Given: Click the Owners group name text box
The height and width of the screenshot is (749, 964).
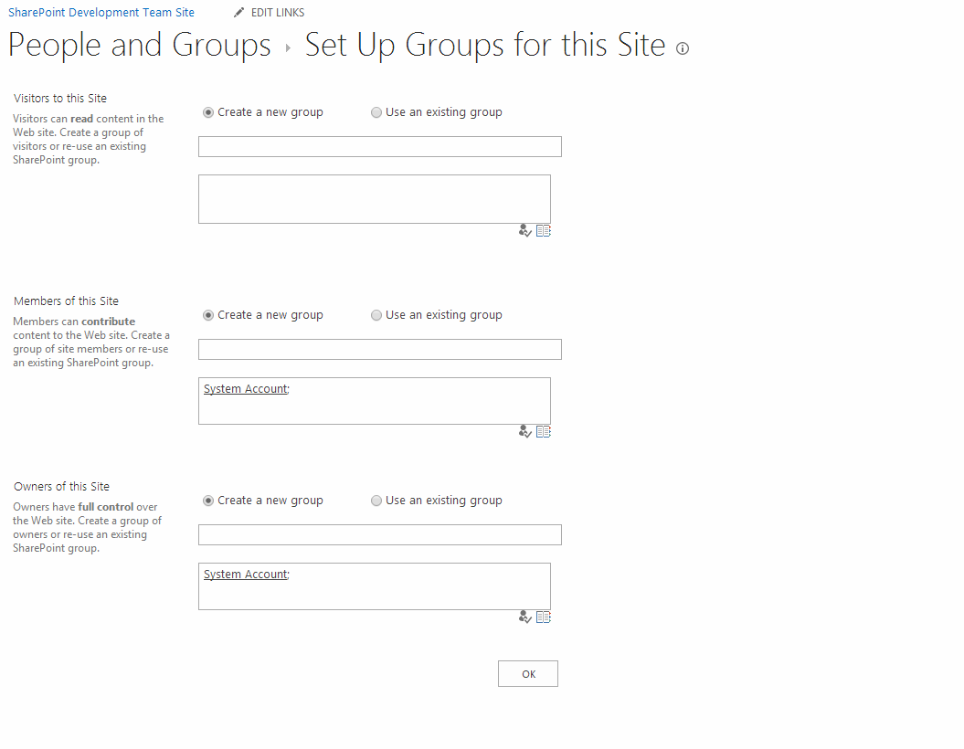Looking at the screenshot, I should [379, 534].
